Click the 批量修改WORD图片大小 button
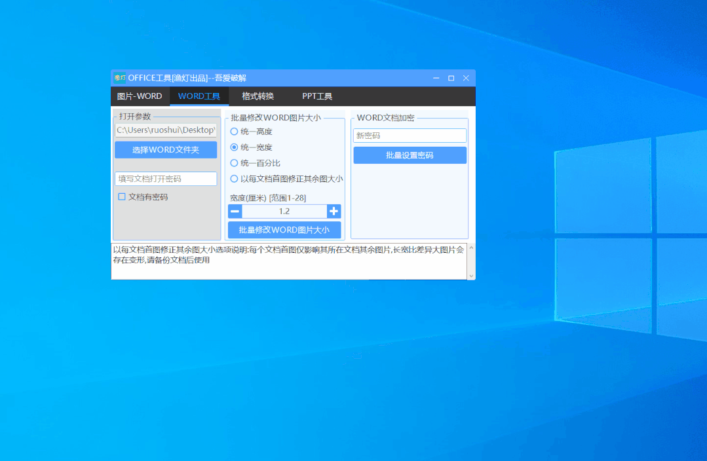This screenshot has width=707, height=461. pyautogui.click(x=284, y=230)
